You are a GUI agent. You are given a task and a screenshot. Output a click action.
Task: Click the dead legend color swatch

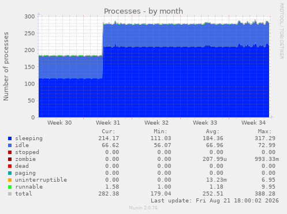point(10,166)
